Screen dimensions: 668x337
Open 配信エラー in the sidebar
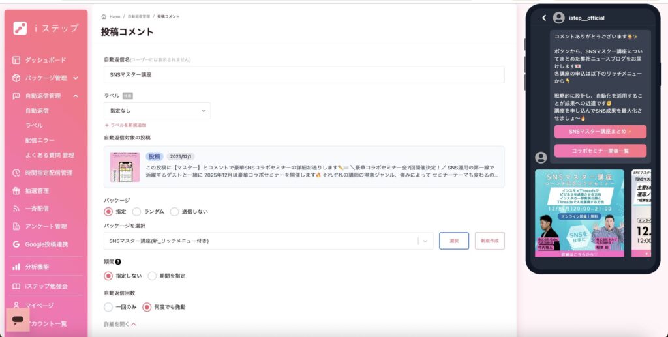tap(40, 140)
